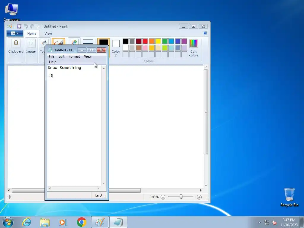This screenshot has height=228, width=304.
Task: Open the blue Paint application menu button
Action: point(15,33)
